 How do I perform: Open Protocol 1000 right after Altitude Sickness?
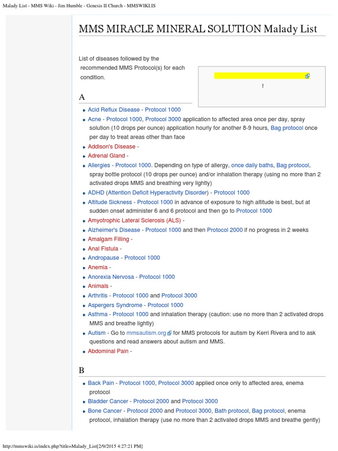[155, 202]
